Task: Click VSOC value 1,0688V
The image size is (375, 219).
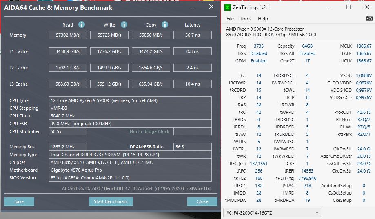Action: (x=364, y=75)
